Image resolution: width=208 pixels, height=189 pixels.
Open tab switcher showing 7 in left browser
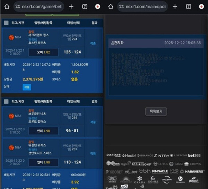[85, 7]
